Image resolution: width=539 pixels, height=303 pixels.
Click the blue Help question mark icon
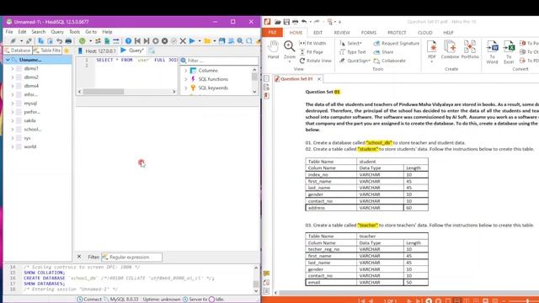click(x=128, y=41)
